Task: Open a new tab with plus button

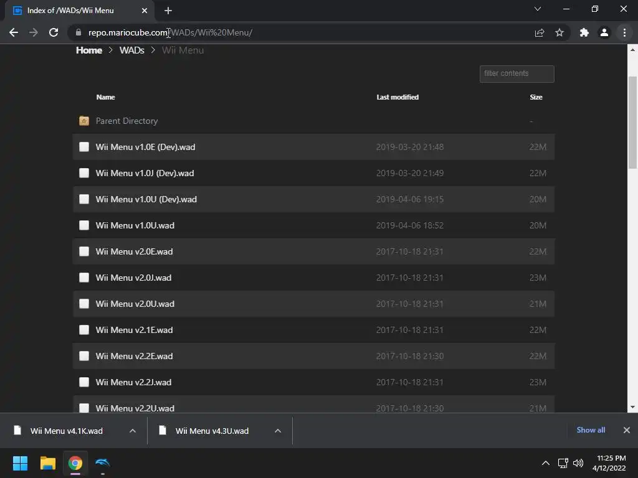Action: pyautogui.click(x=168, y=11)
